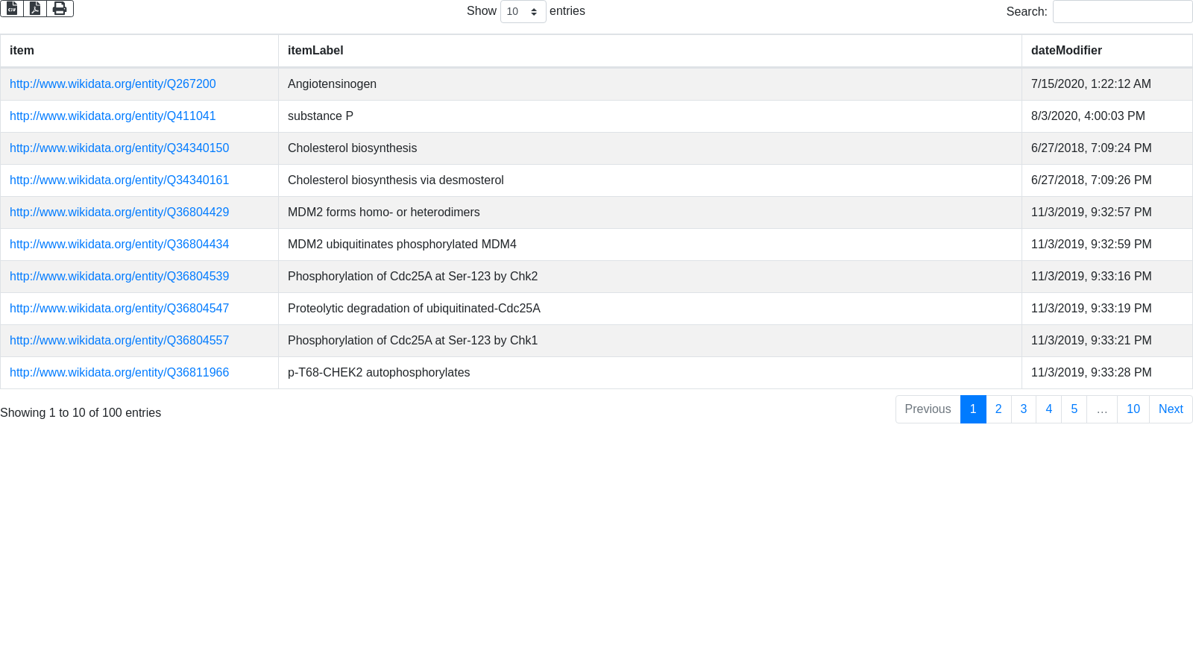Open wikidata link Q36811966

pyautogui.click(x=119, y=373)
